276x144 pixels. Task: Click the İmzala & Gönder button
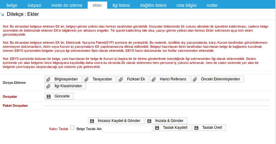click(166, 121)
